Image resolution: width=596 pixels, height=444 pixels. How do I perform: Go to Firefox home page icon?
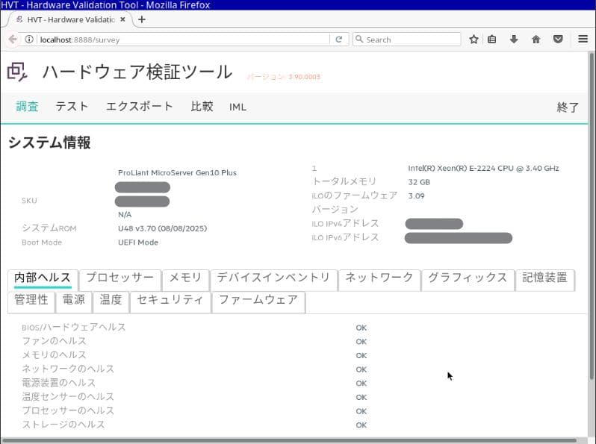(536, 39)
